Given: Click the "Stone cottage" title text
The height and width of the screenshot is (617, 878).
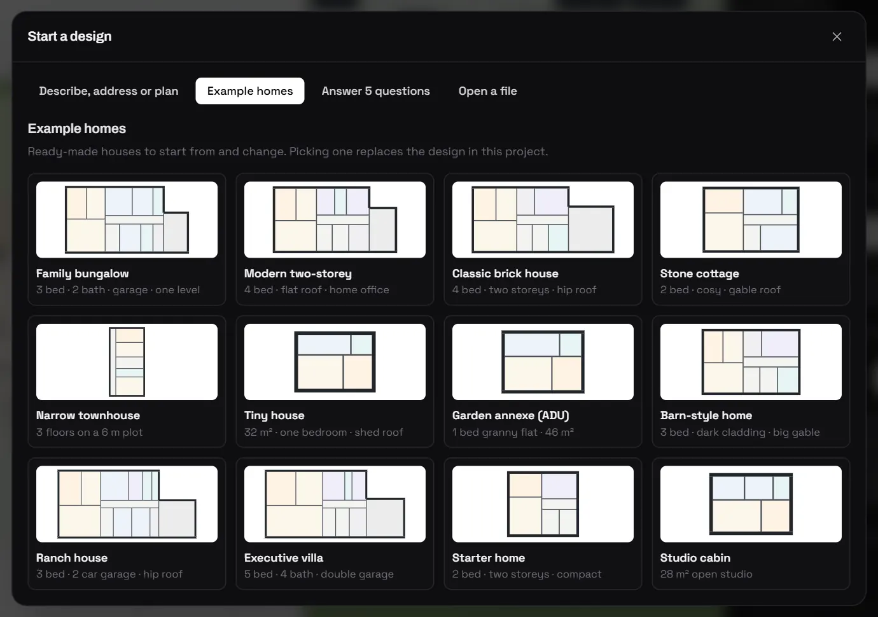Looking at the screenshot, I should click(700, 274).
